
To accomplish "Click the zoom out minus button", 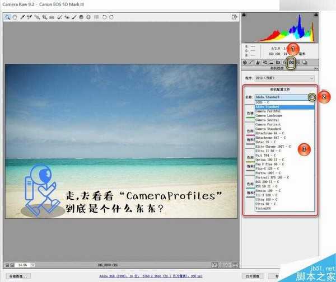I will (7, 265).
